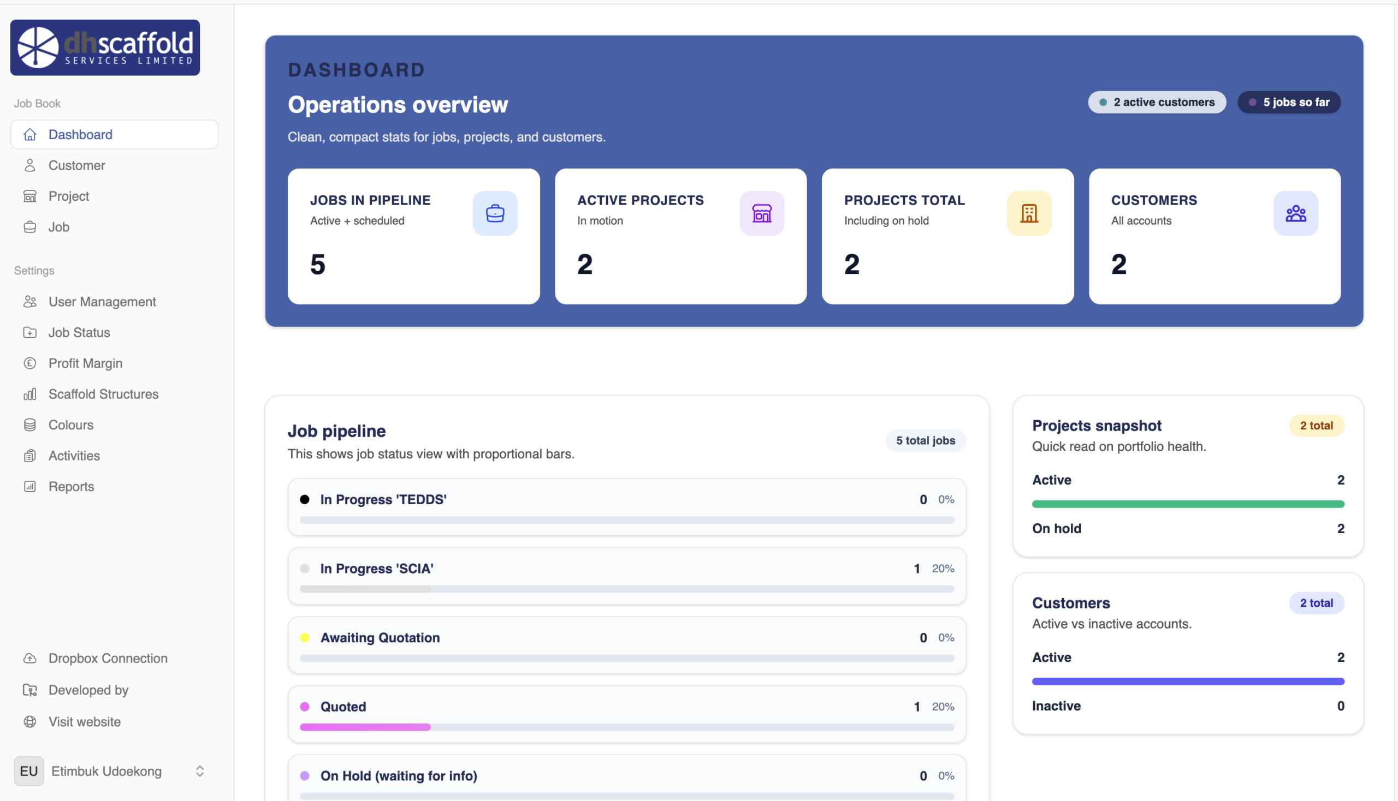Viewport: 1398px width, 801px height.
Task: Click the In Progress 'SCIA' row label
Action: coord(377,569)
